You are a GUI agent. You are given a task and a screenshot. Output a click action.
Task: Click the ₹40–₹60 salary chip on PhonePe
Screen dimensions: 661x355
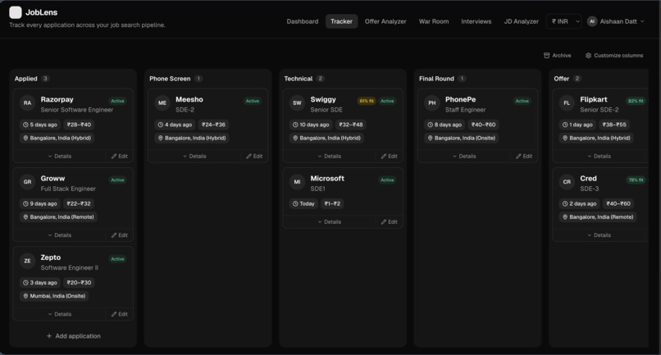point(484,125)
